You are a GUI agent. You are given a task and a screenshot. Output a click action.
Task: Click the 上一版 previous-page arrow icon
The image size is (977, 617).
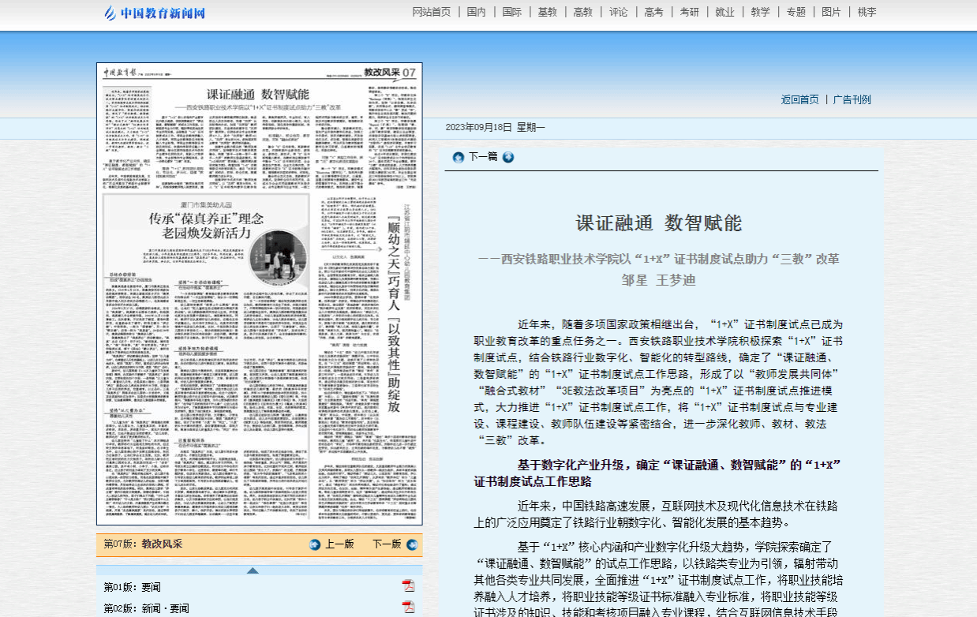point(315,544)
